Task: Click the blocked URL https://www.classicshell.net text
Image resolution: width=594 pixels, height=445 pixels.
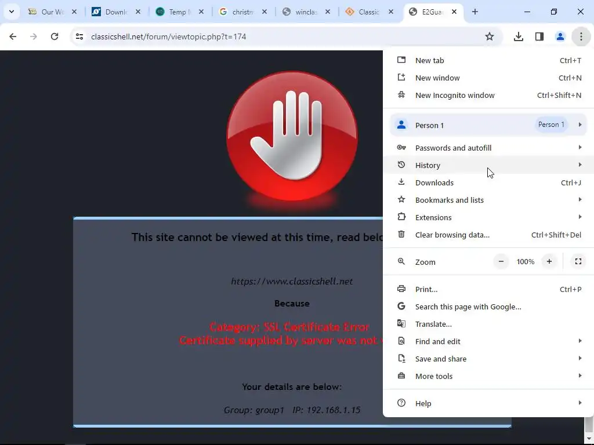Action: pyautogui.click(x=292, y=282)
